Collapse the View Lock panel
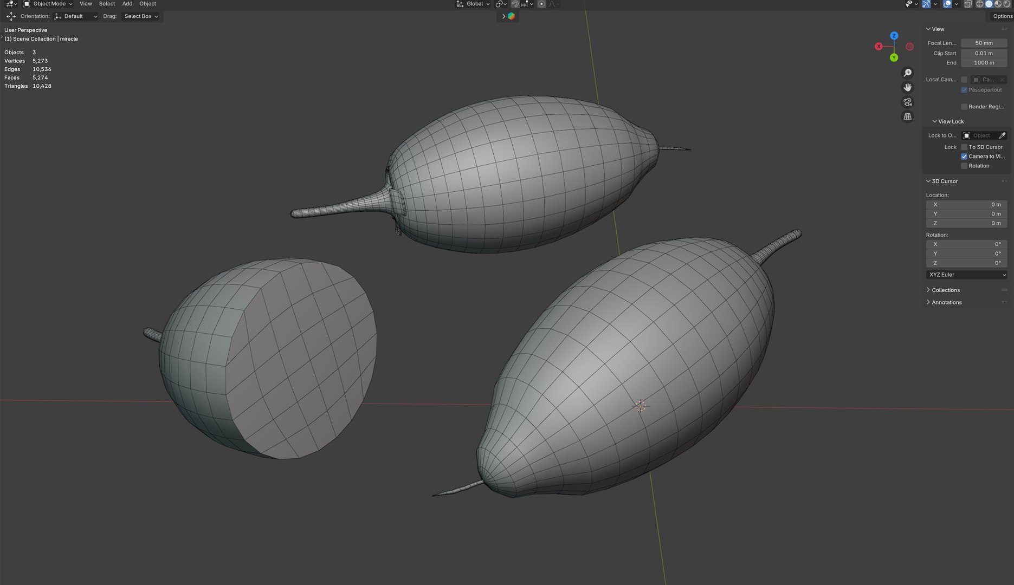 948,121
